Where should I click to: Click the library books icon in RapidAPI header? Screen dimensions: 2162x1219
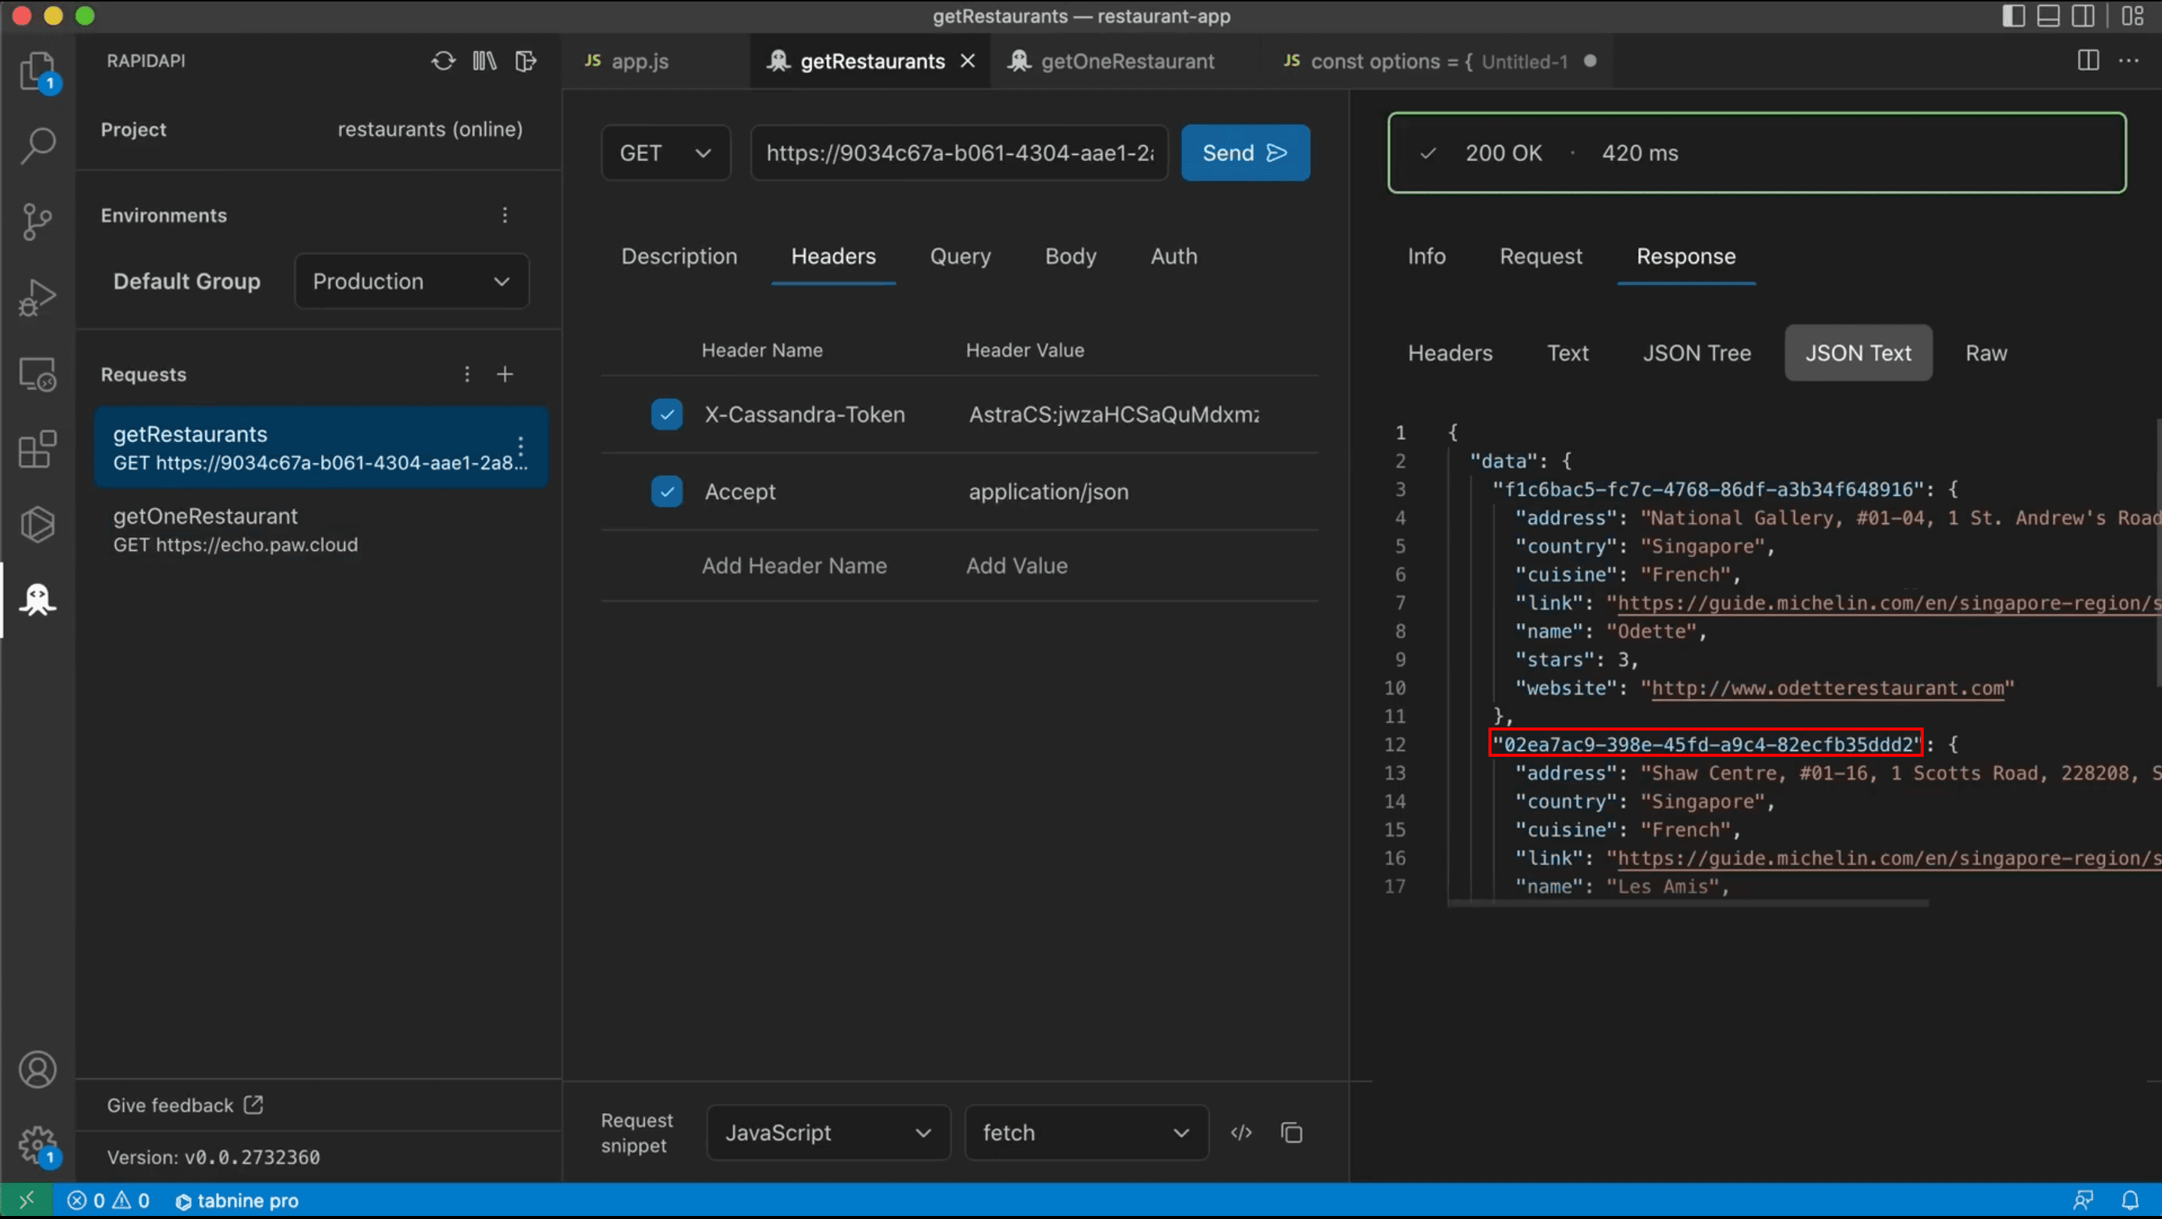click(x=484, y=61)
